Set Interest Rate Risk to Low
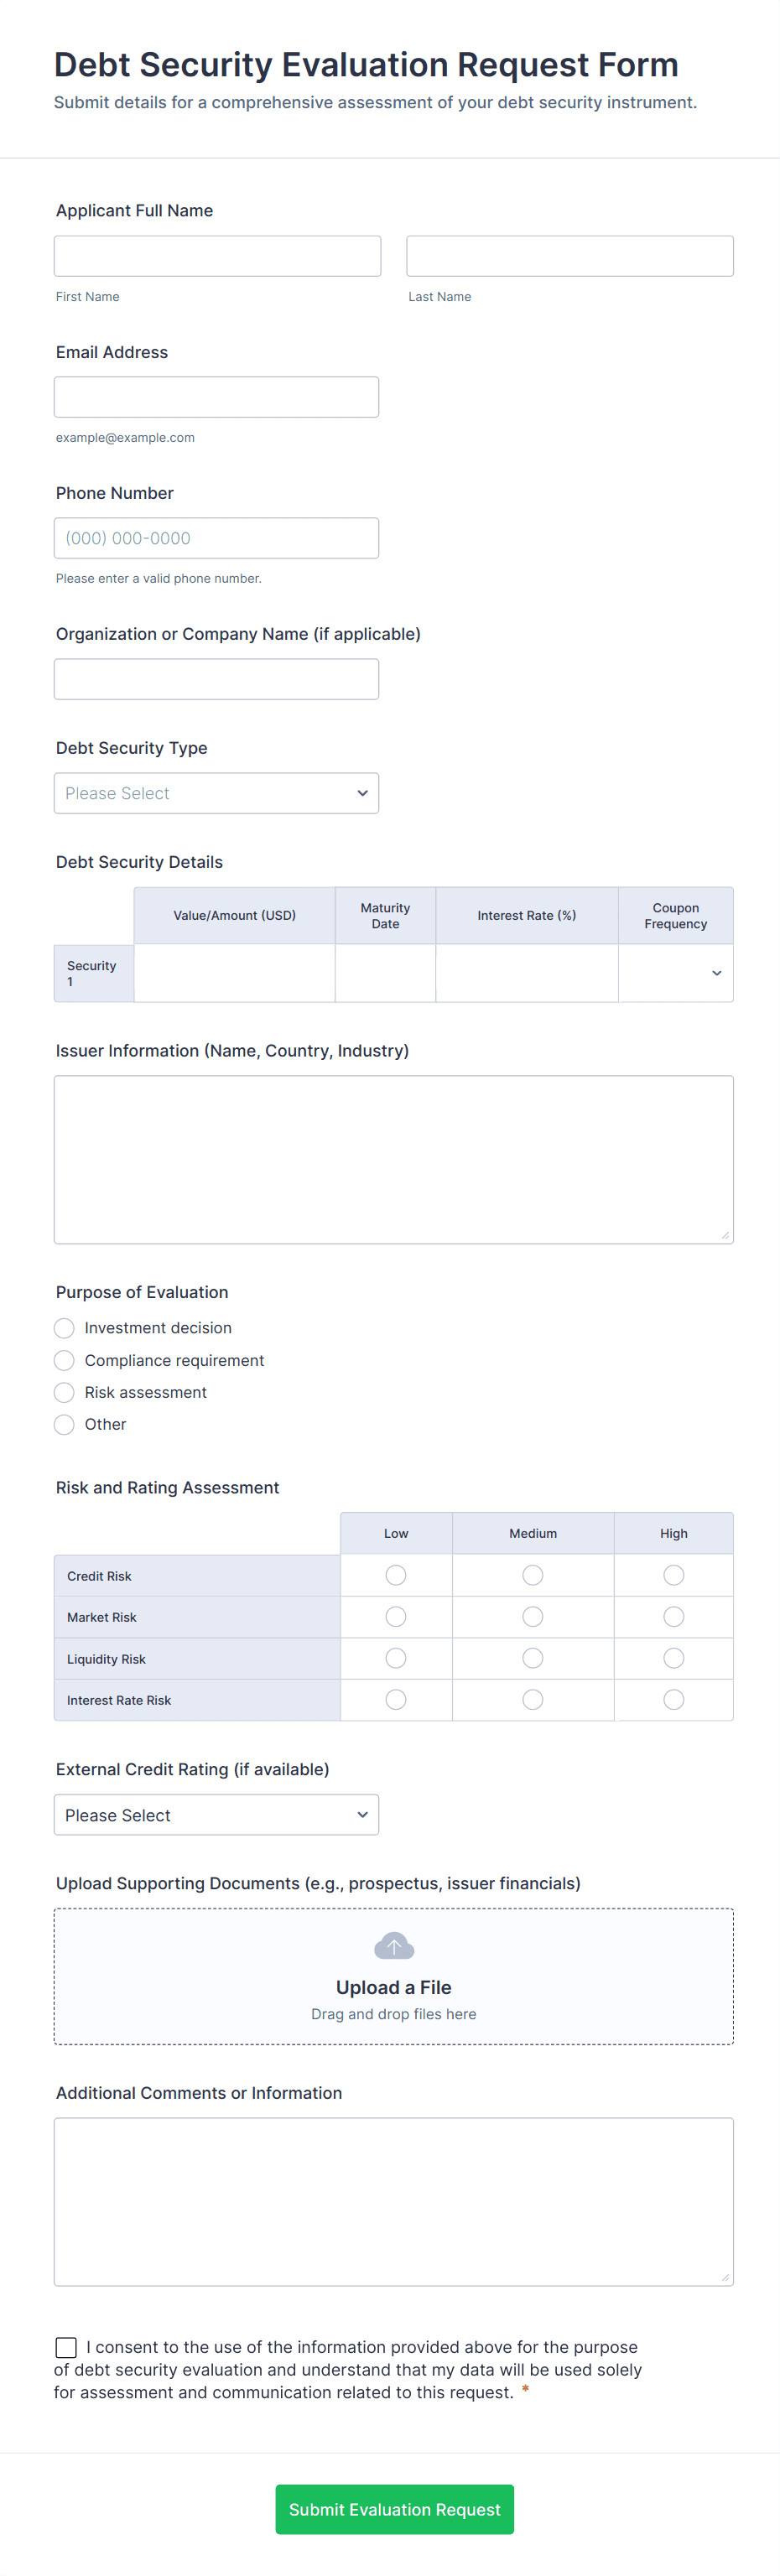The width and height of the screenshot is (780, 2576). click(x=396, y=1699)
